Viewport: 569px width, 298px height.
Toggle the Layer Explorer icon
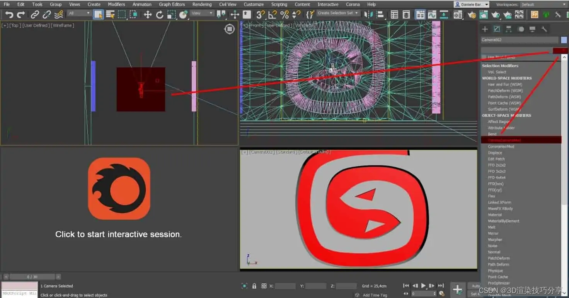tap(406, 15)
